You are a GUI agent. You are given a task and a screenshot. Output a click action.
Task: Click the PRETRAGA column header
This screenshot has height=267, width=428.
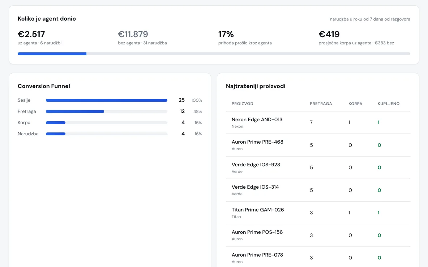click(321, 104)
